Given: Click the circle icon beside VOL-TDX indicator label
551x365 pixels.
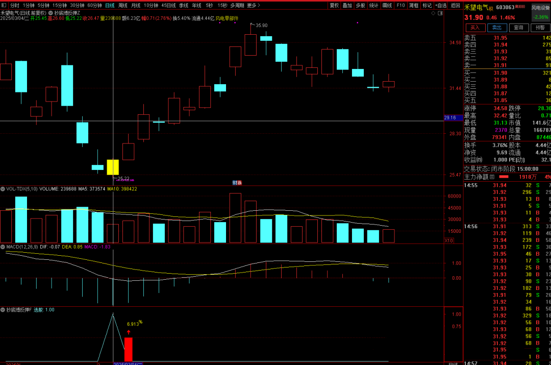Looking at the screenshot, I should [x=3, y=189].
